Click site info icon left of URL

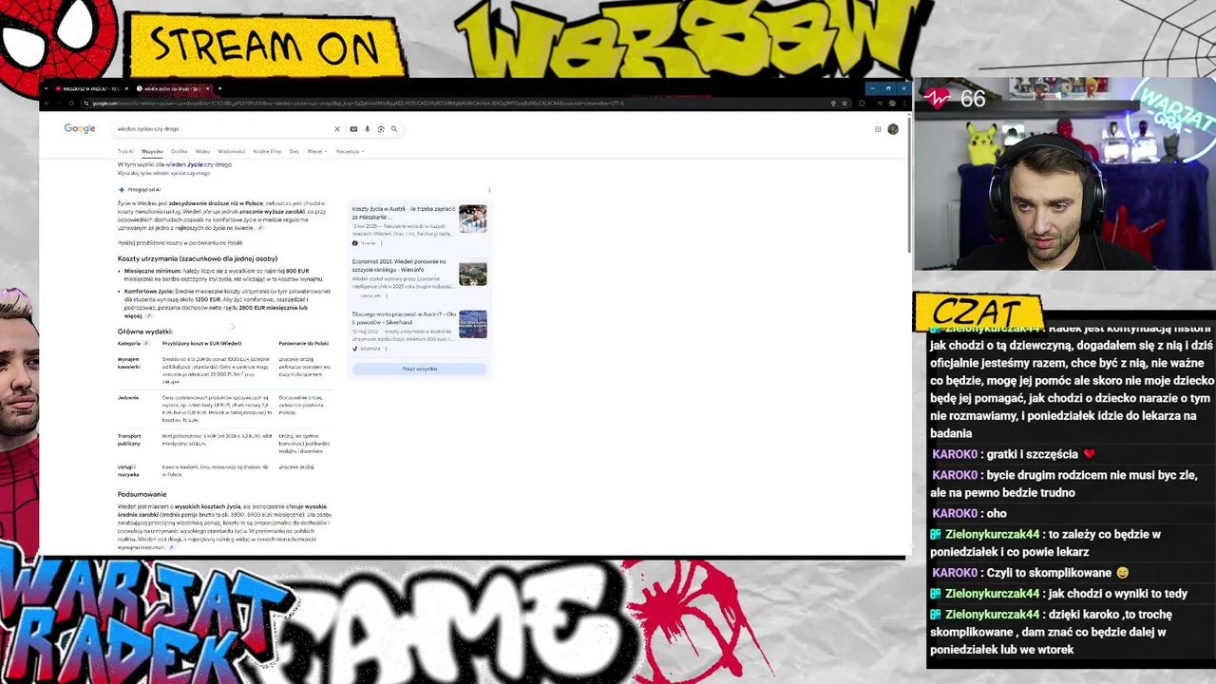click(85, 104)
